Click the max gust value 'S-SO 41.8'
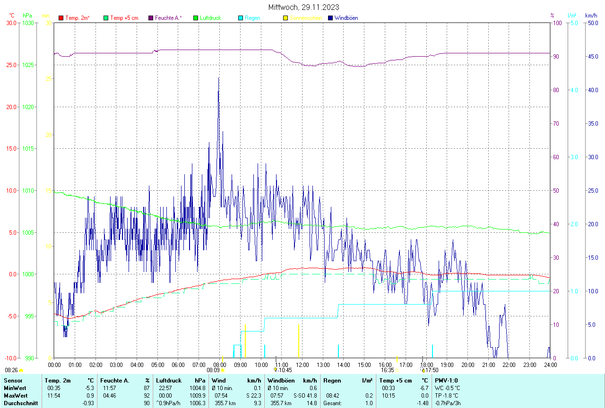This screenshot has width=605, height=408. [x=305, y=396]
